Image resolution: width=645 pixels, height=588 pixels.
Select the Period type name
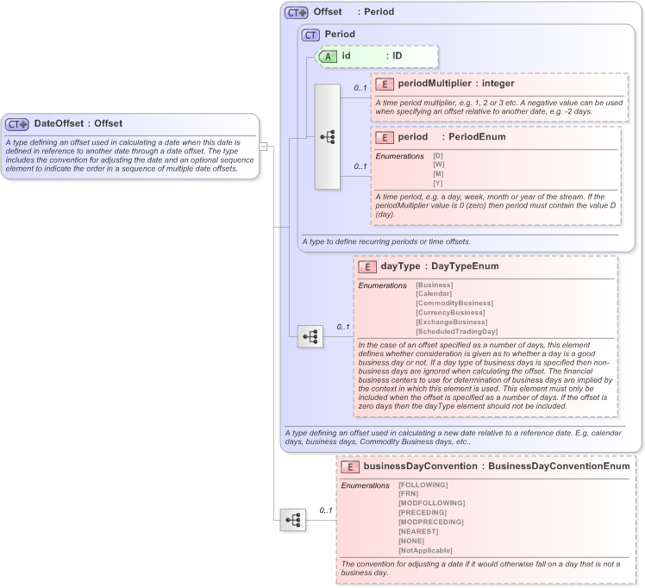click(x=340, y=34)
